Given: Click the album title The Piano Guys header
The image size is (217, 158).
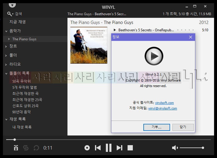Looking at the screenshot, I should pyautogui.click(x=102, y=22).
